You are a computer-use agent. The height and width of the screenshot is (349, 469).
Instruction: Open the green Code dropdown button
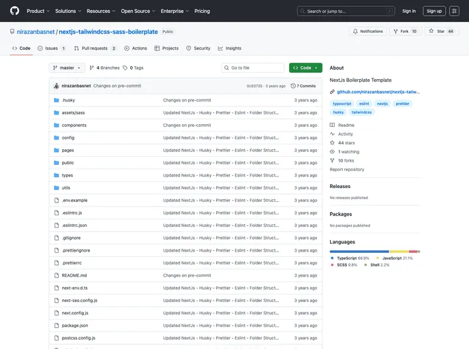coord(305,68)
